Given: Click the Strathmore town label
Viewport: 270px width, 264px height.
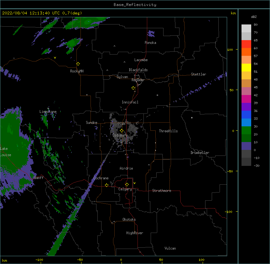Looking at the screenshot, I should [x=162, y=191].
